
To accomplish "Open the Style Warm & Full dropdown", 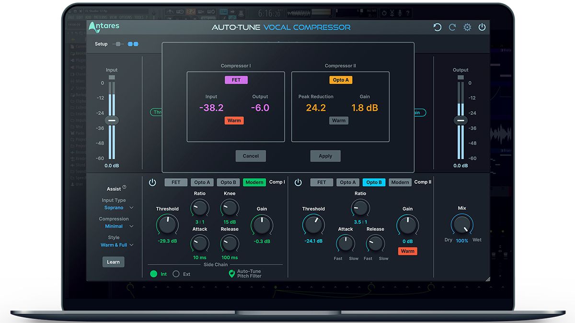I will (x=117, y=245).
